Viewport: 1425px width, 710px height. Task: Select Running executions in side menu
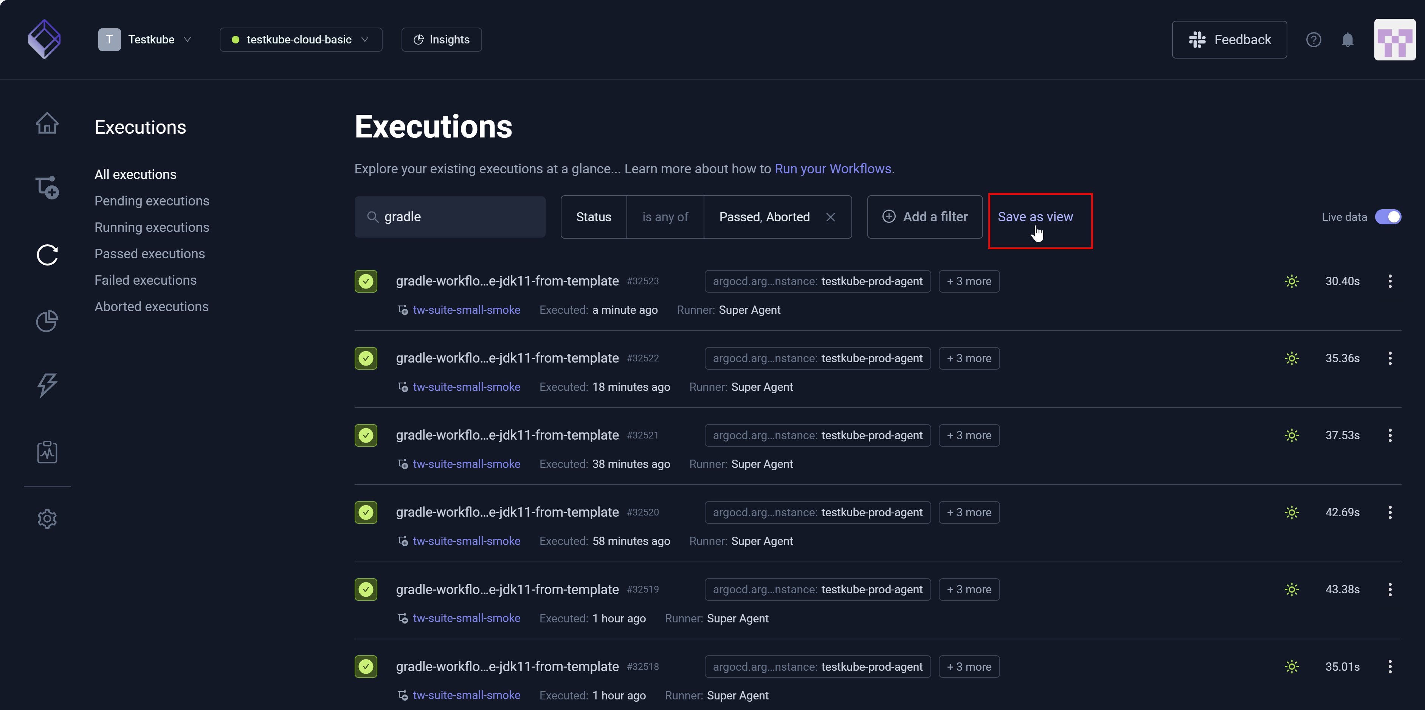click(152, 227)
